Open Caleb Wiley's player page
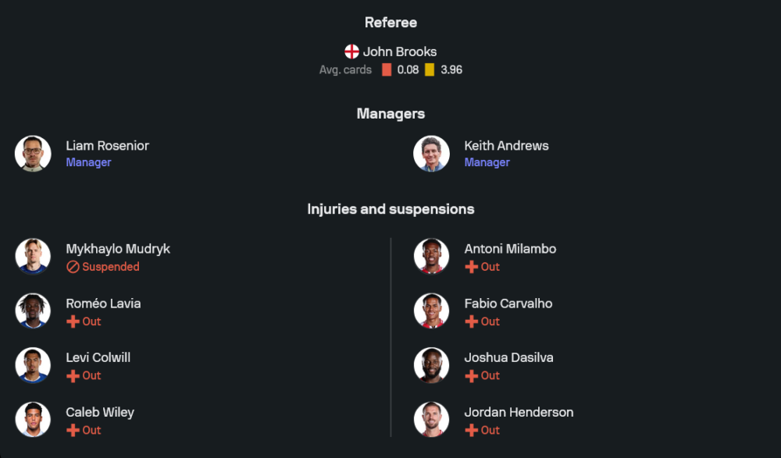The image size is (781, 458). [x=100, y=412]
